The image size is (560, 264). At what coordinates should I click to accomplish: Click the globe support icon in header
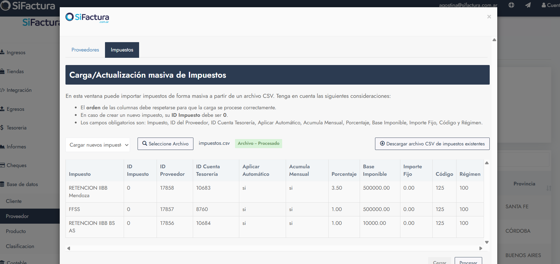(511, 5)
